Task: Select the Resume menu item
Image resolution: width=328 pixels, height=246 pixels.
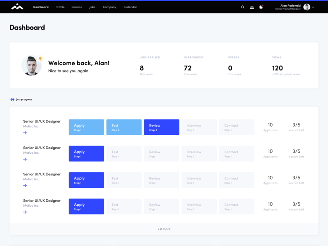Action: point(77,7)
